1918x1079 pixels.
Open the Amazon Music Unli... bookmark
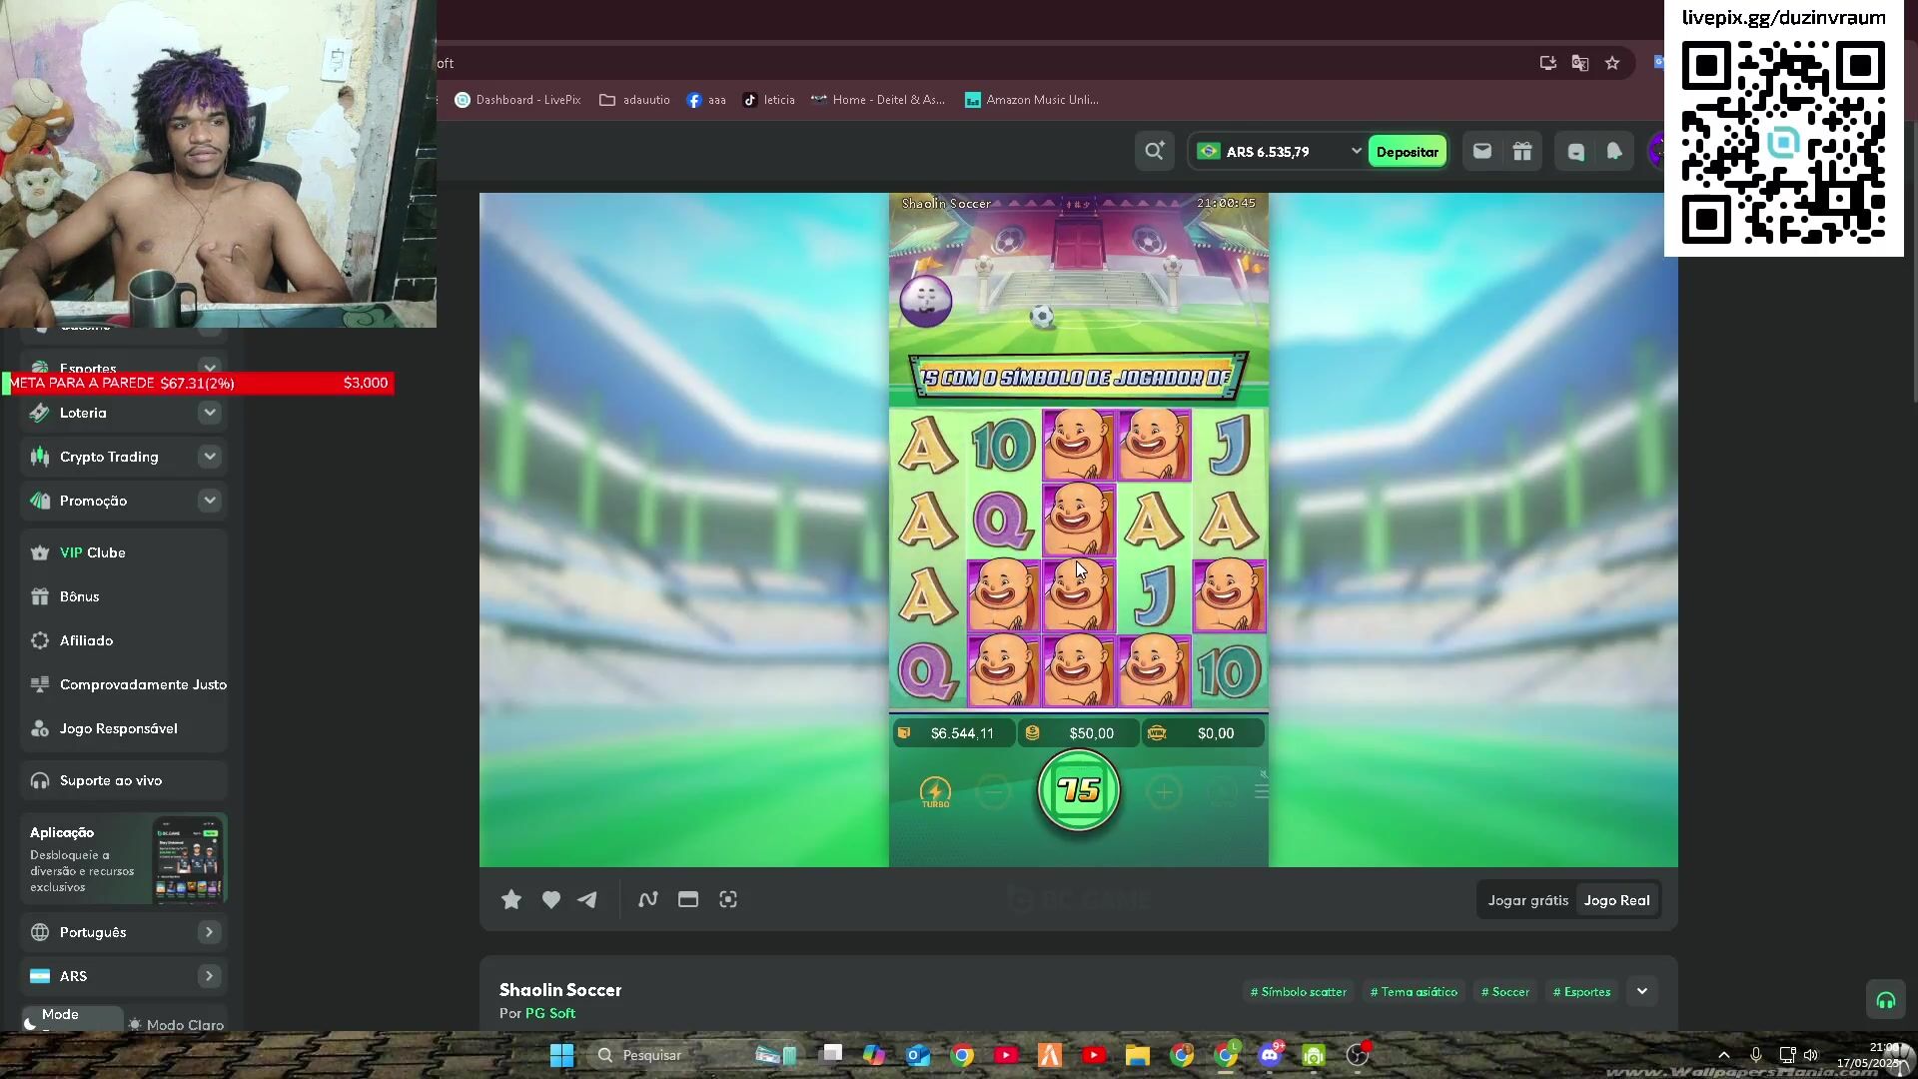[x=1032, y=100]
